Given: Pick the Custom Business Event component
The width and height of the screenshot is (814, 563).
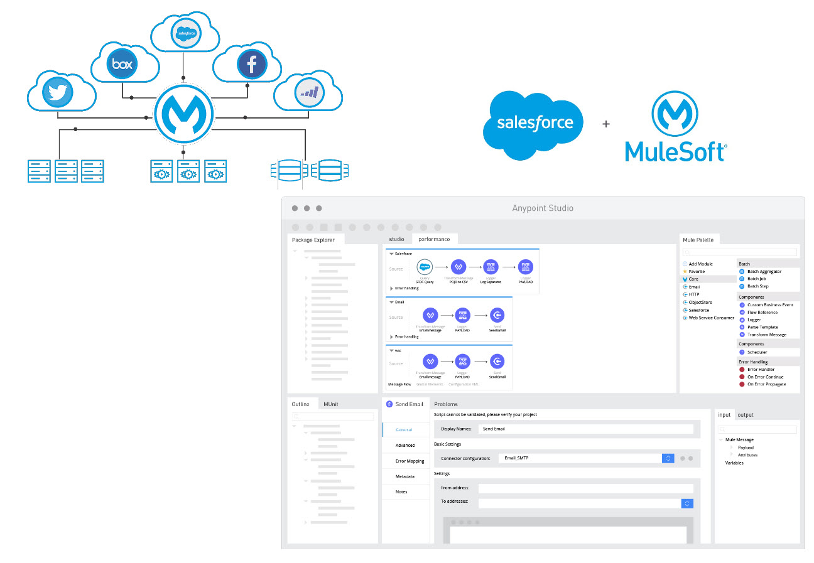Looking at the screenshot, I should pos(766,305).
